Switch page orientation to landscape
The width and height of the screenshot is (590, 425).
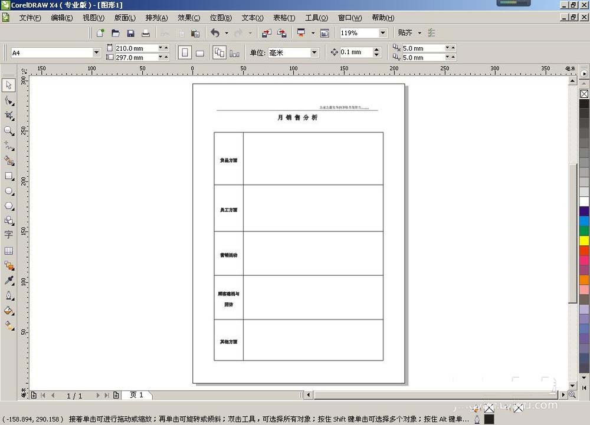[200, 52]
